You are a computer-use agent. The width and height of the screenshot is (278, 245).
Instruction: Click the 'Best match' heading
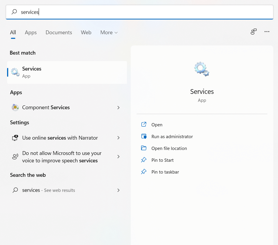pyautogui.click(x=22, y=53)
